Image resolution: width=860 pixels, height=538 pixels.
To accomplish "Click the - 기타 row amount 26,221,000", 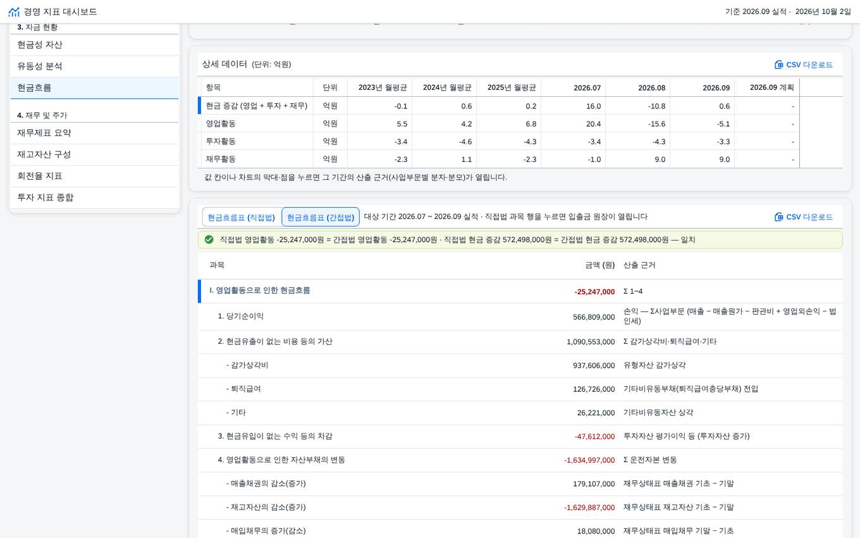I will tap(596, 413).
